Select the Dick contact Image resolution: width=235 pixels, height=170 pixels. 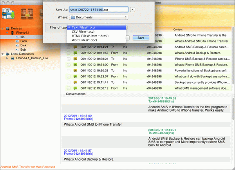pyautogui.click(x=23, y=46)
